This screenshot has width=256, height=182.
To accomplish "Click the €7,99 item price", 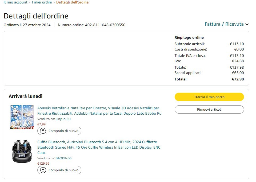I will [41, 124].
